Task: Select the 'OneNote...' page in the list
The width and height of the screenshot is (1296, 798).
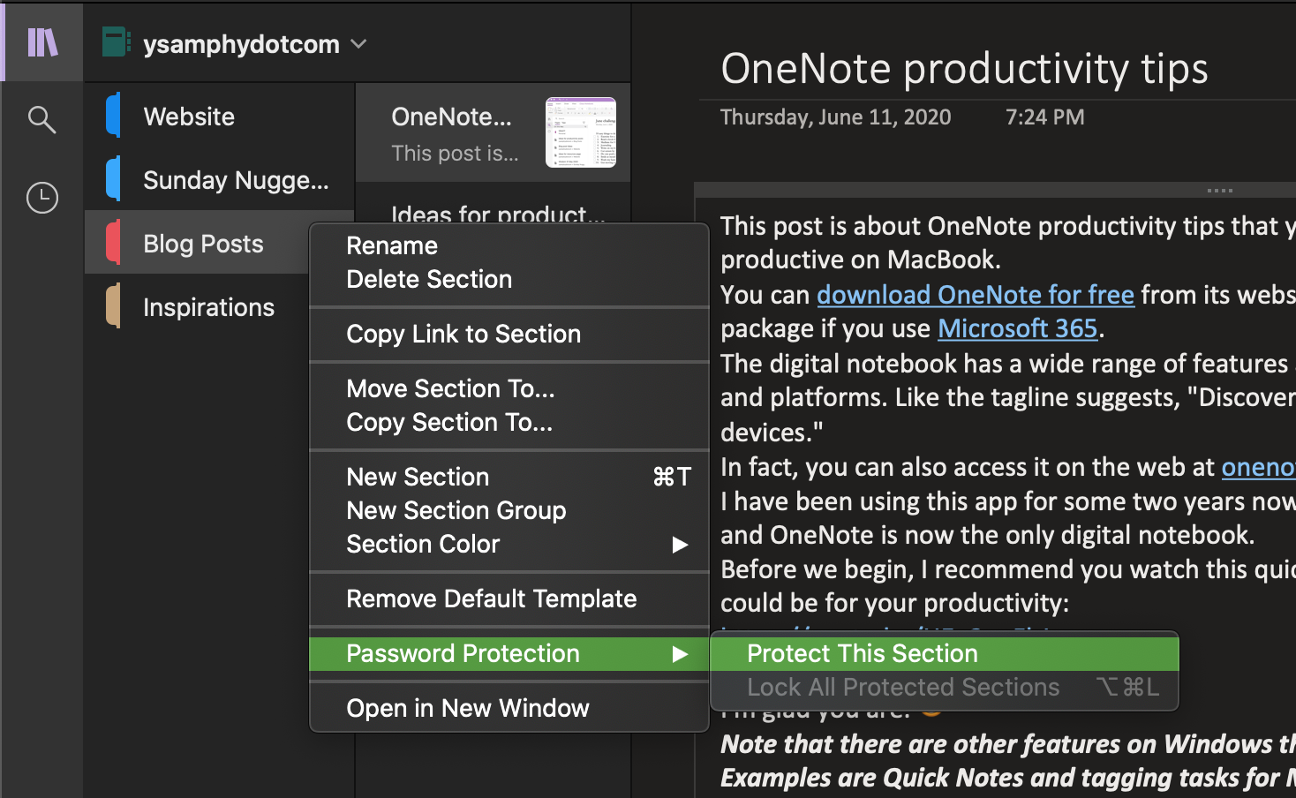Action: coord(493,132)
